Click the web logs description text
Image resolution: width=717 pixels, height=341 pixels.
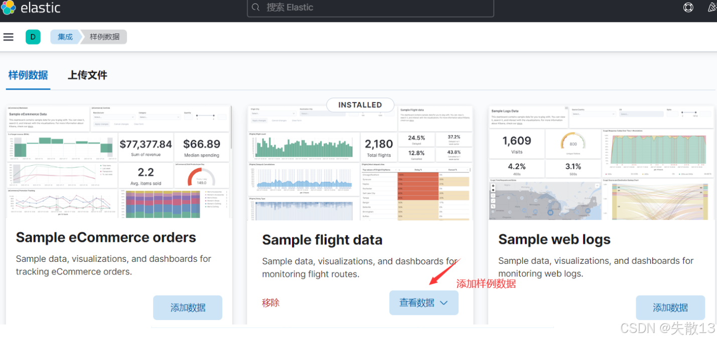(596, 267)
